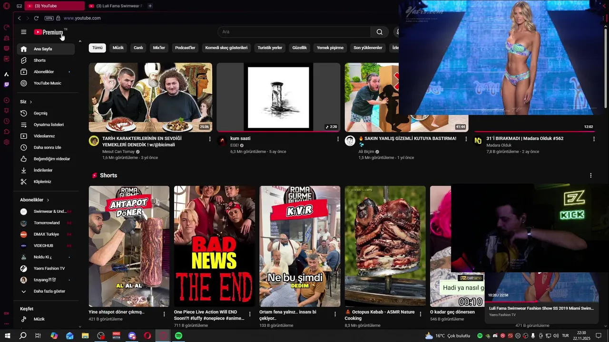
Task: Reload the page with the refresh icon
Action: click(x=36, y=18)
